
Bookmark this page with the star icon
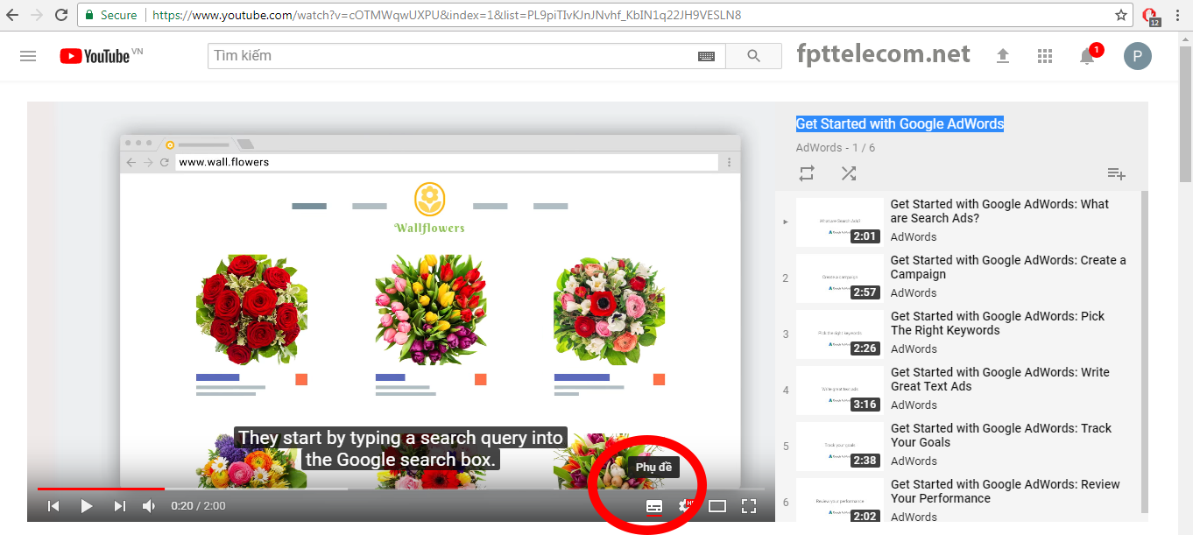click(x=1121, y=15)
